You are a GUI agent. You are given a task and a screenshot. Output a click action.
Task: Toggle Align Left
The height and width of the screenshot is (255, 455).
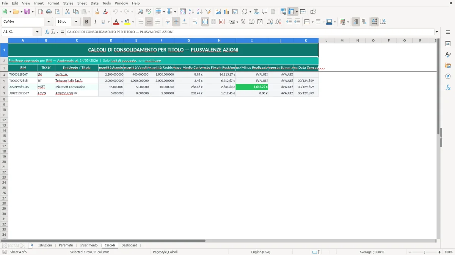pos(141,22)
